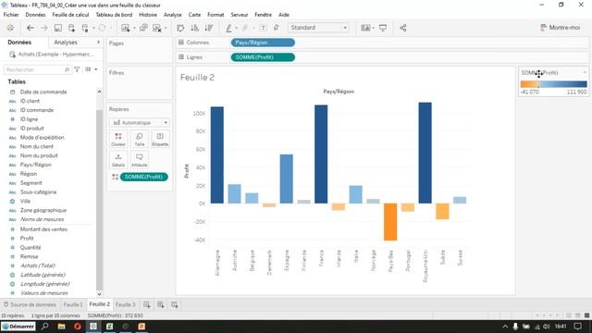Save the workbook via toolbar icon

(57, 28)
